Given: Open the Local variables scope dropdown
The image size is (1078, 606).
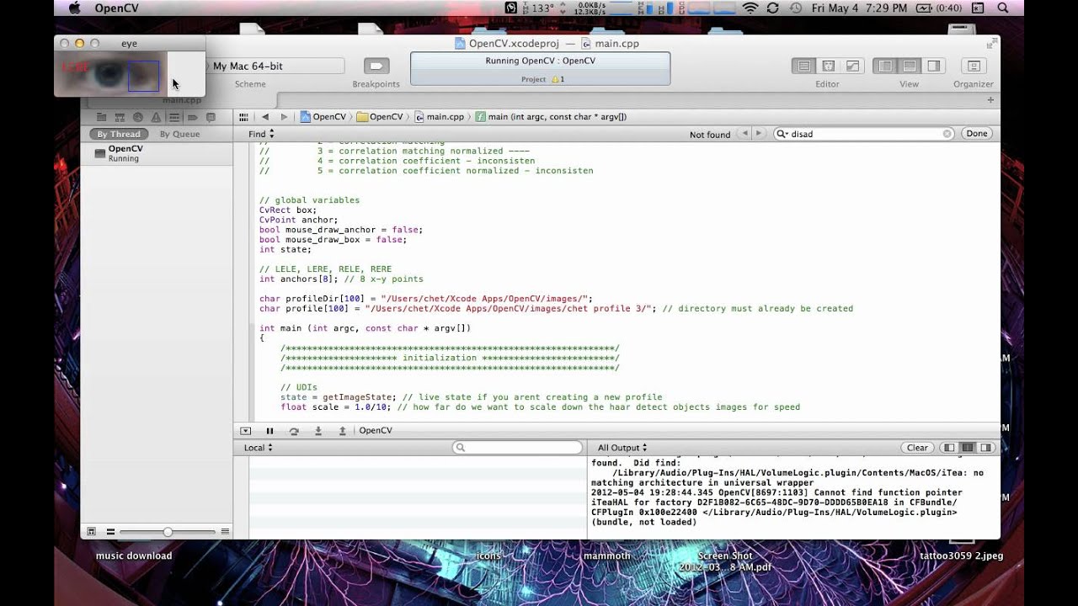Looking at the screenshot, I should [259, 448].
